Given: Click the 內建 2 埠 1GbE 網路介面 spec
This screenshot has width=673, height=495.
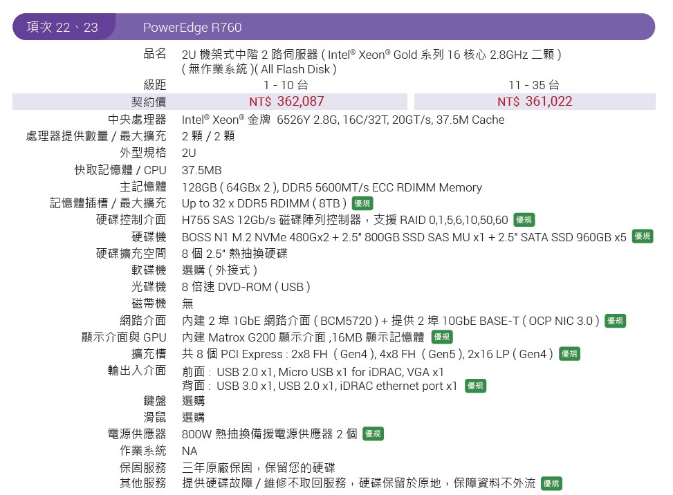Looking at the screenshot, I should coord(391,321).
